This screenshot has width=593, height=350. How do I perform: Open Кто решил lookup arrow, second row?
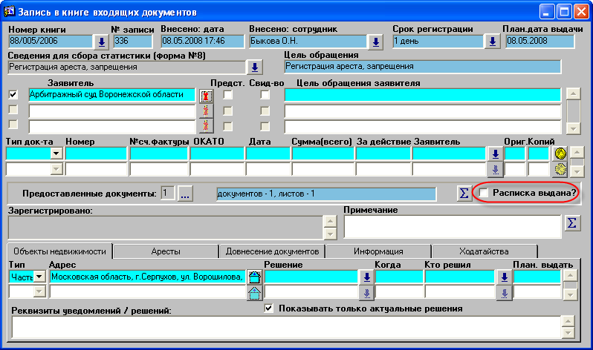504,293
